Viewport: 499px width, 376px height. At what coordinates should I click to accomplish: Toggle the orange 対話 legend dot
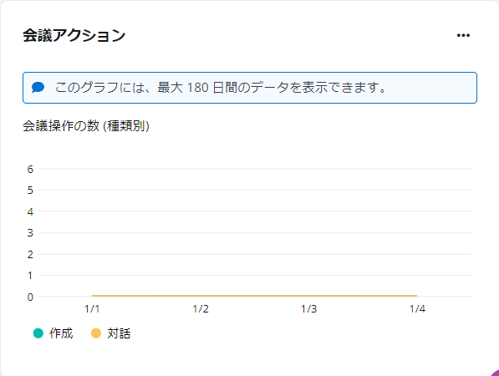click(x=96, y=333)
